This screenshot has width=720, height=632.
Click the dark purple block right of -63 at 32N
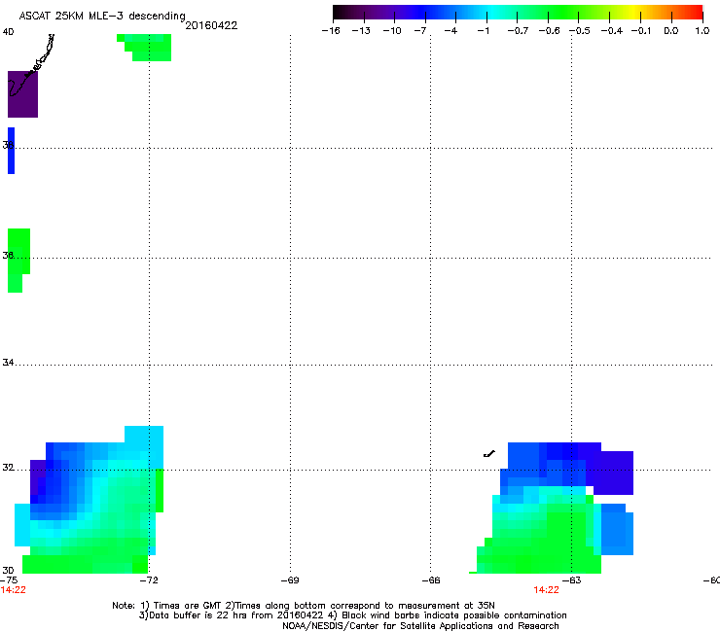click(x=613, y=473)
